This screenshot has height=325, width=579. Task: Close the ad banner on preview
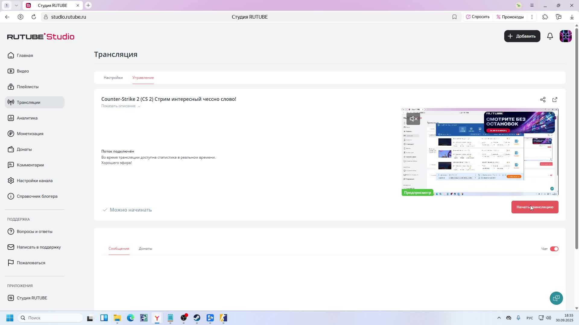[549, 119]
